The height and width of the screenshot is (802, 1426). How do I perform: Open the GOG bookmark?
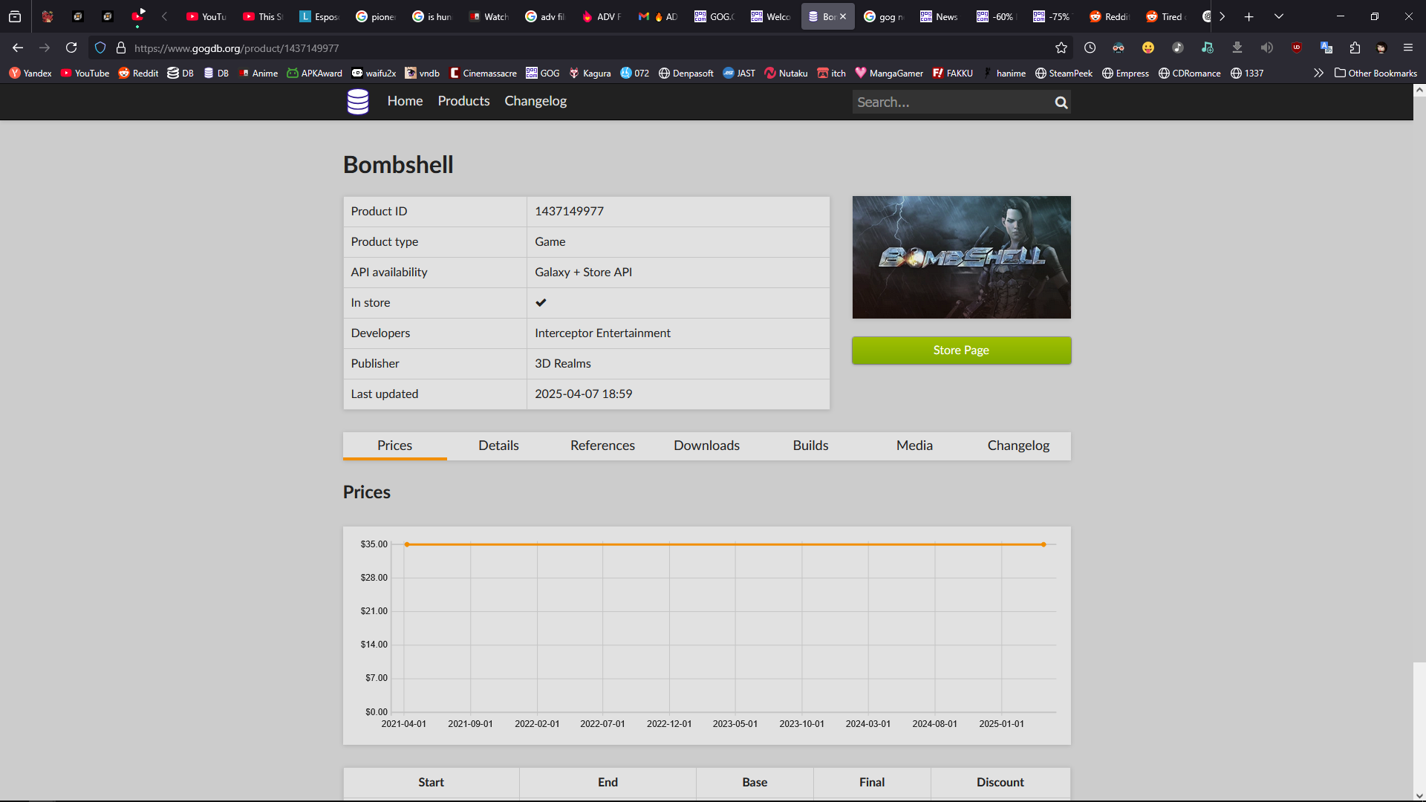tap(543, 73)
